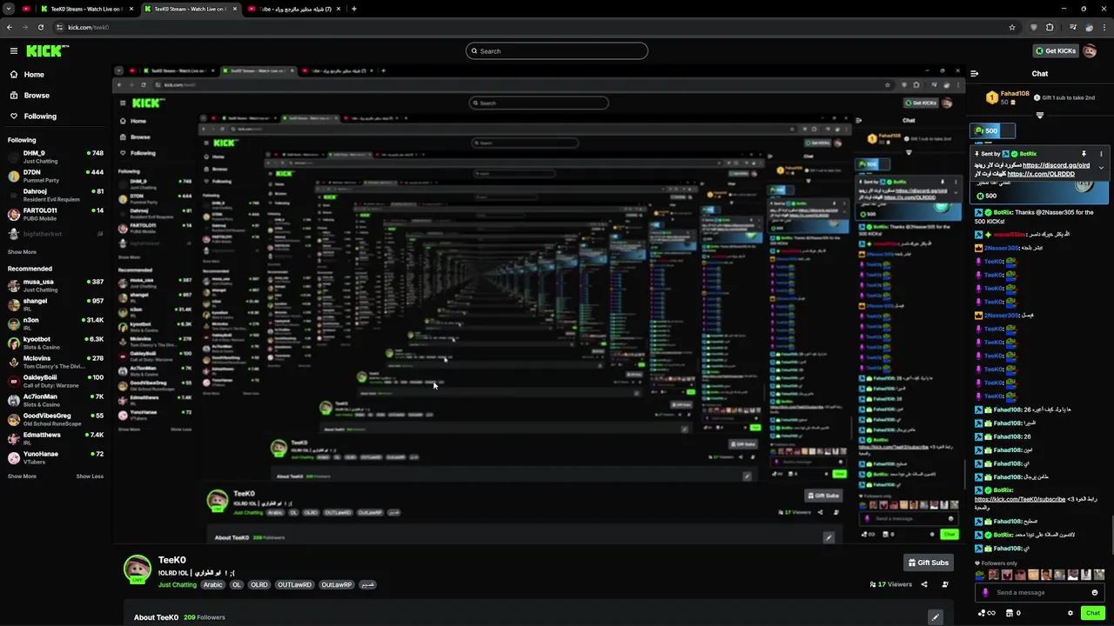1114x626 pixels.
Task: Click chat identity icon in message box
Action: click(x=985, y=592)
